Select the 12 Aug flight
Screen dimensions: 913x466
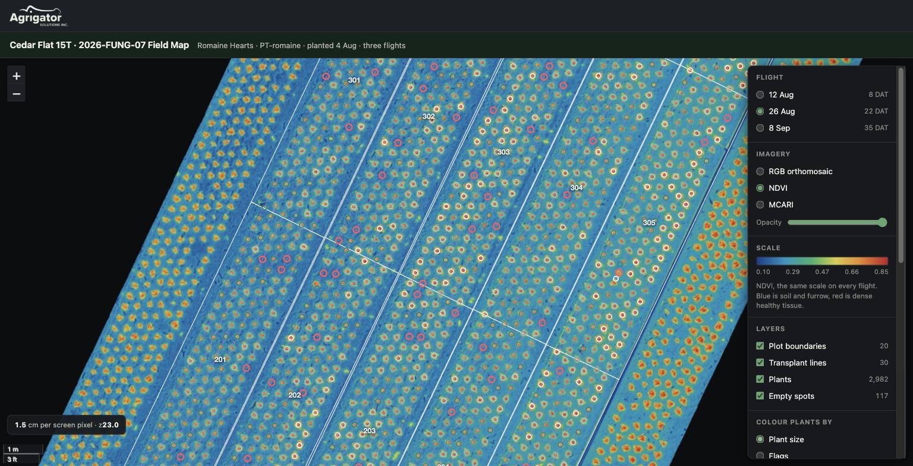(760, 95)
